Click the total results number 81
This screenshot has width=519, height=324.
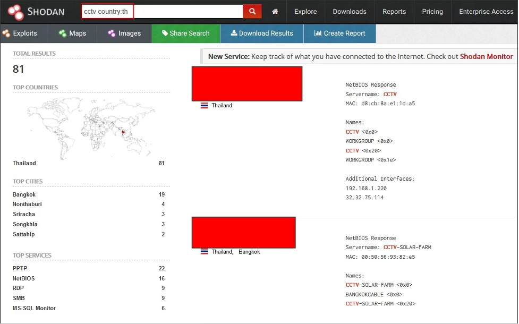tap(18, 69)
